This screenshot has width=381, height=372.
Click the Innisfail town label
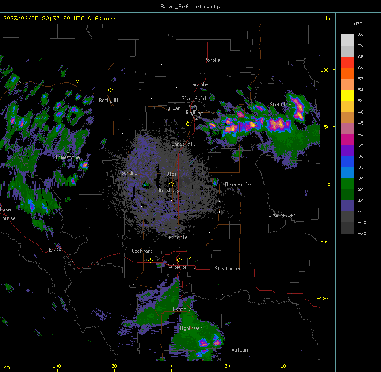(183, 144)
